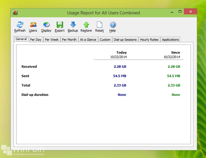Select the General tab
The width and height of the screenshot is (206, 158).
point(21,39)
